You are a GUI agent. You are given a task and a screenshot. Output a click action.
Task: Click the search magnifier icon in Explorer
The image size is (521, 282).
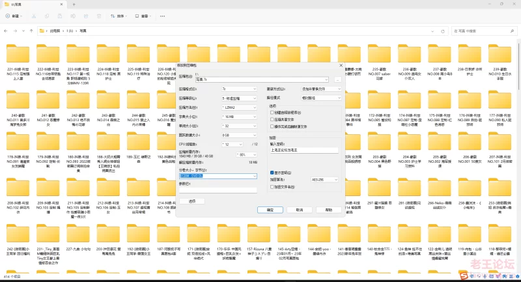[512, 31]
